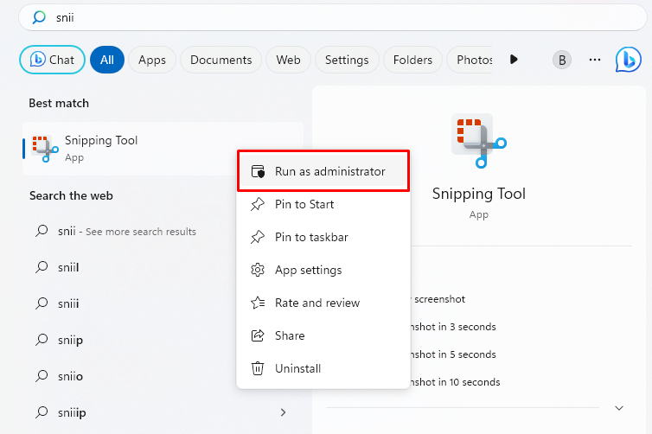
Task: Open the three-dot more options menu
Action: click(x=594, y=60)
